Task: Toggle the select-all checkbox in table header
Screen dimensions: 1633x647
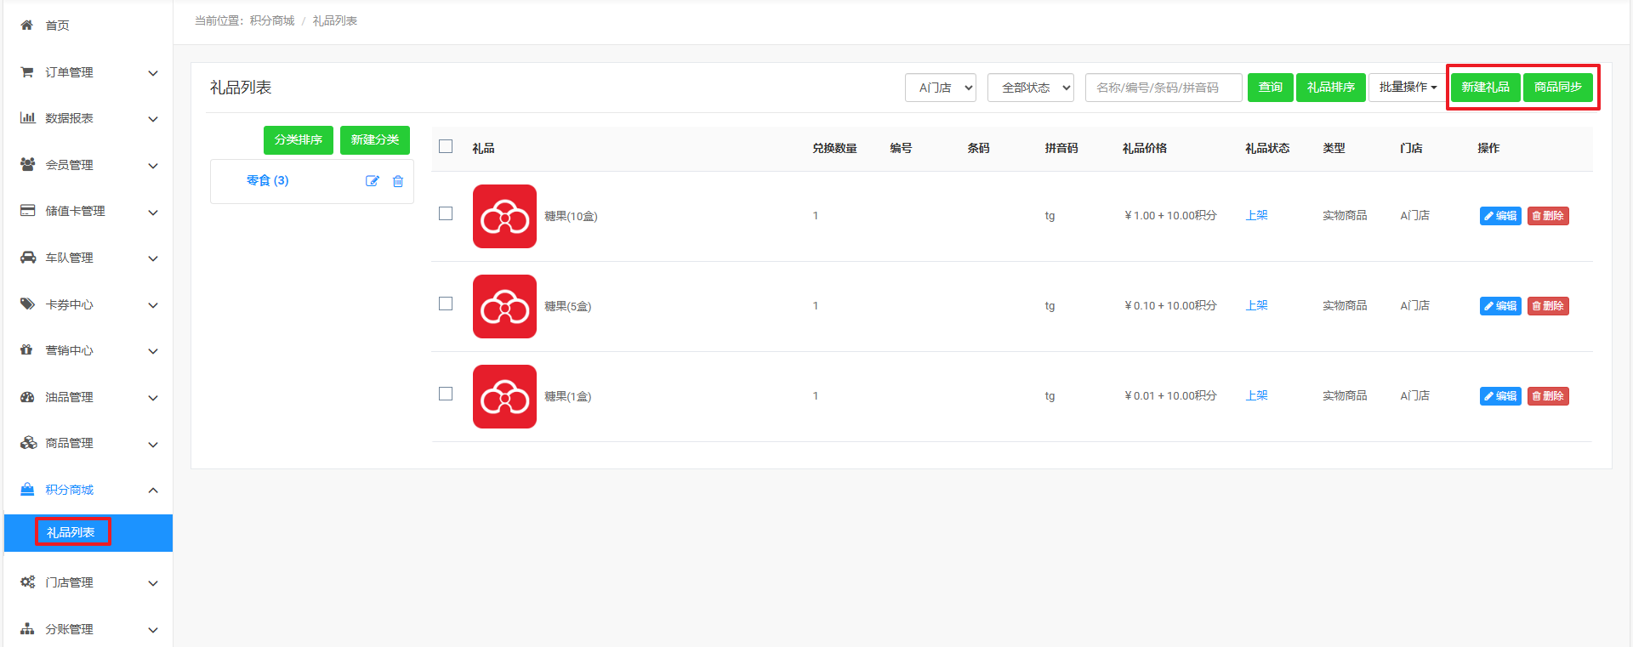Action: (x=446, y=146)
